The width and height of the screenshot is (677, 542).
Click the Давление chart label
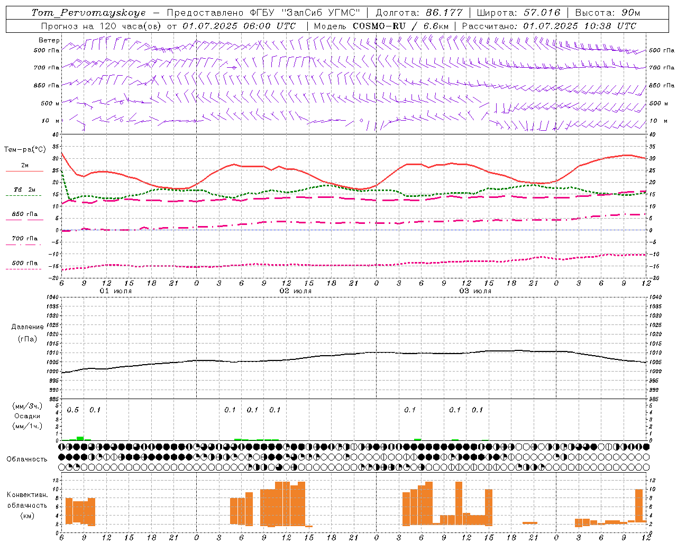(27, 327)
